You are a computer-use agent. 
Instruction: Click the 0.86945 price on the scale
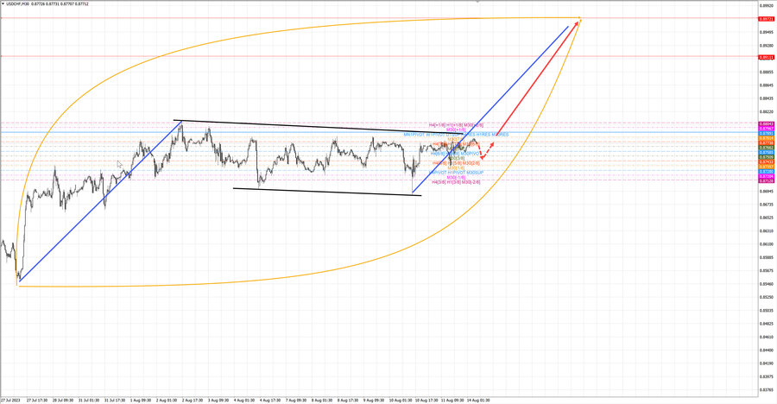pos(766,191)
